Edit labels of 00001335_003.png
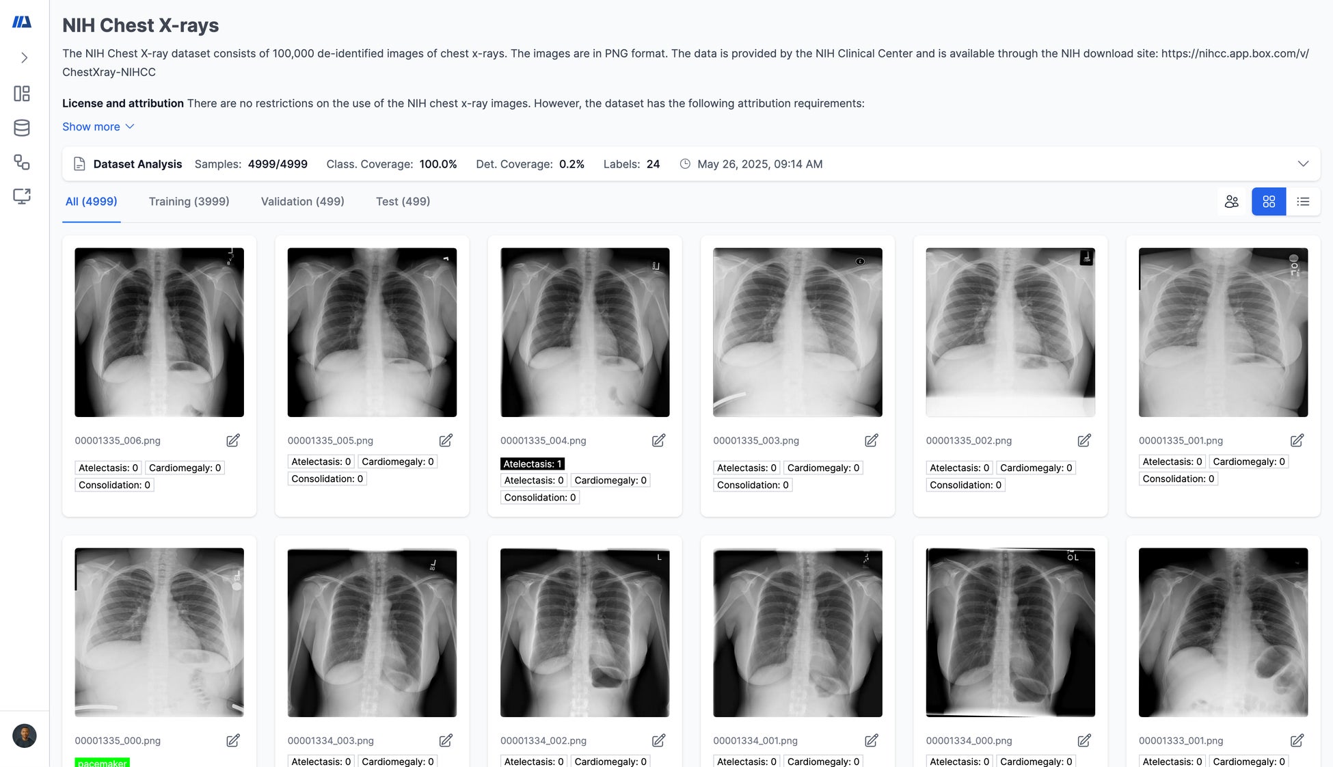Screen dimensions: 1333x767 pyautogui.click(x=871, y=440)
